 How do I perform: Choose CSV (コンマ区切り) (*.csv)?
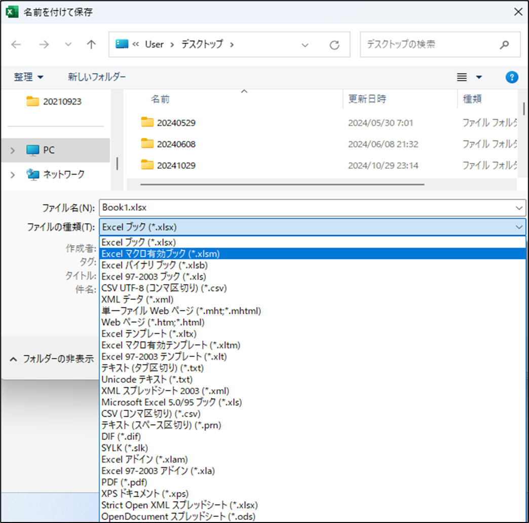point(313,414)
